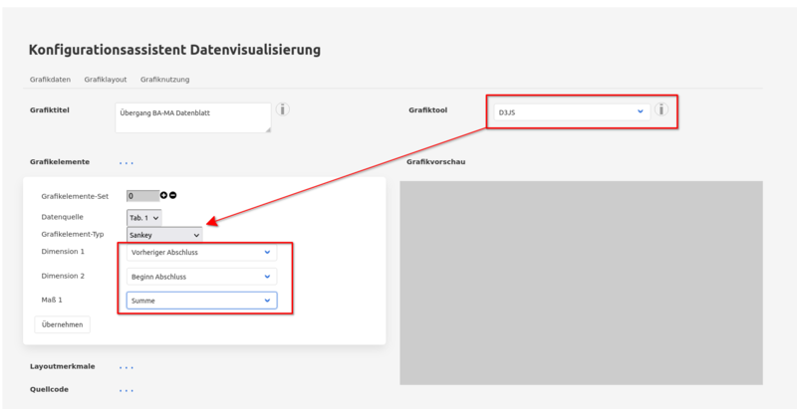Expand Quellcode section via three dots
Viewport: 797px width, 409px height.
pos(127,390)
